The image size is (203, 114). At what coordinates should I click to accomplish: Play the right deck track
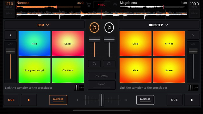192,100
